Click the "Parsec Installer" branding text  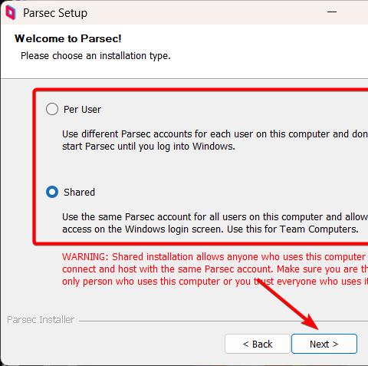(41, 320)
